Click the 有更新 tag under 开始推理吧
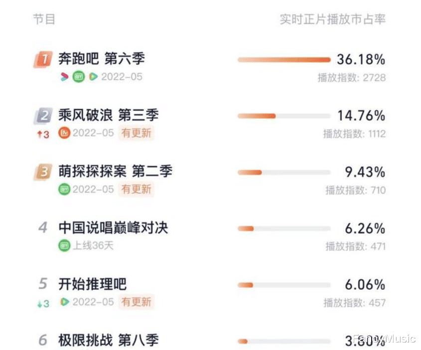Image resolution: width=421 pixels, height=350 pixels. coord(136,302)
